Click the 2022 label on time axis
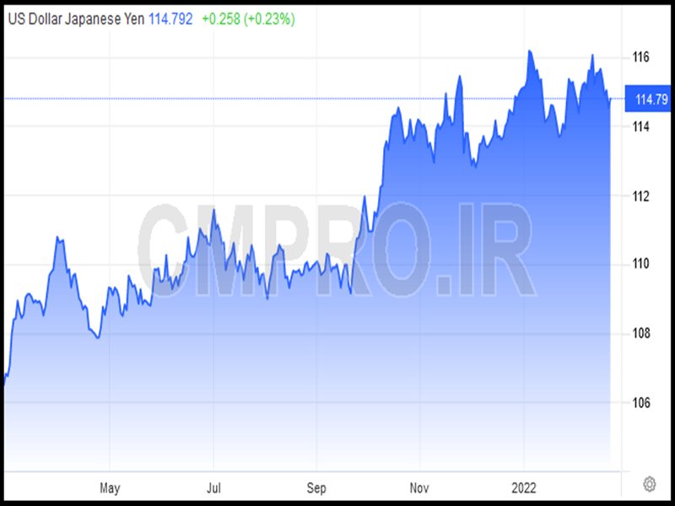This screenshot has height=506, width=675. [x=524, y=488]
